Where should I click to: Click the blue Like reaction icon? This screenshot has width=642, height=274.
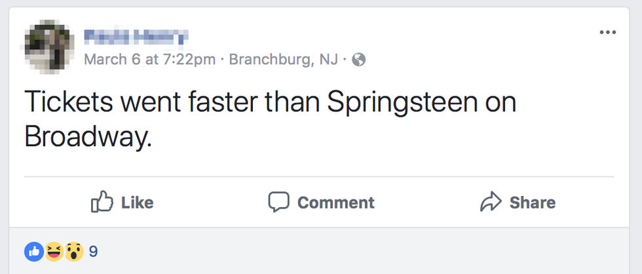(33, 250)
